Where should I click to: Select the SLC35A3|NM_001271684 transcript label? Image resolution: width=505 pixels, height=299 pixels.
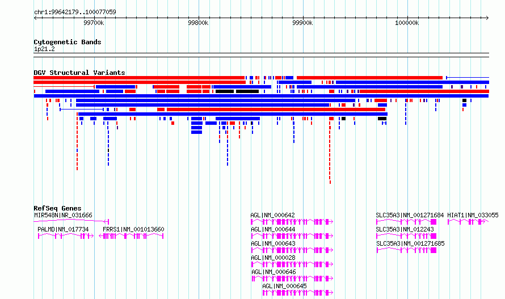410,215
